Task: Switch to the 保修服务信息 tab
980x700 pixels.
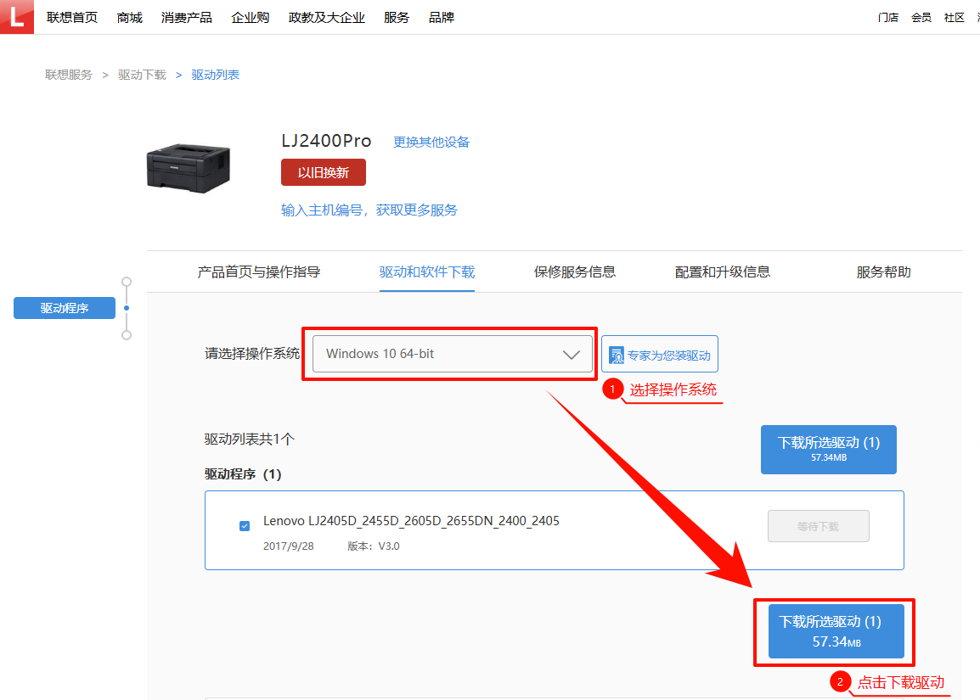Action: [x=574, y=271]
